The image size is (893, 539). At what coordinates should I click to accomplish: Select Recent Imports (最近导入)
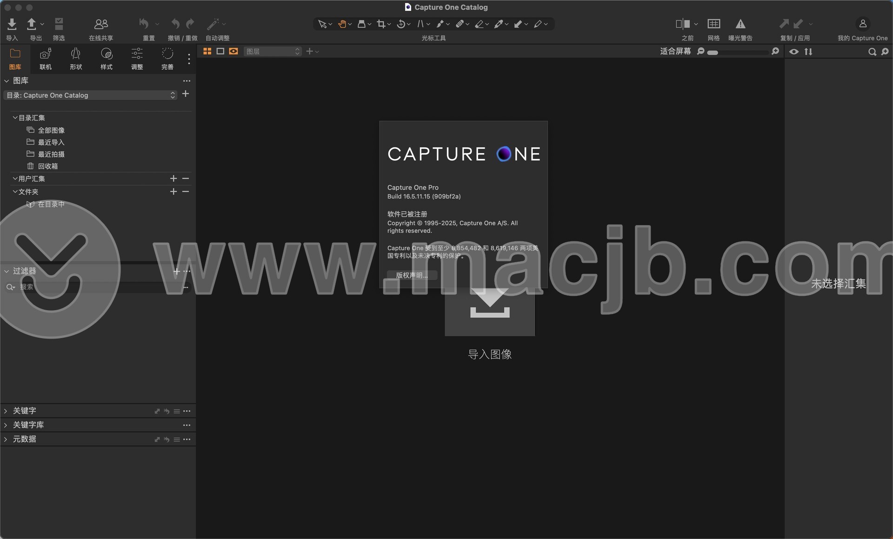tap(51, 142)
